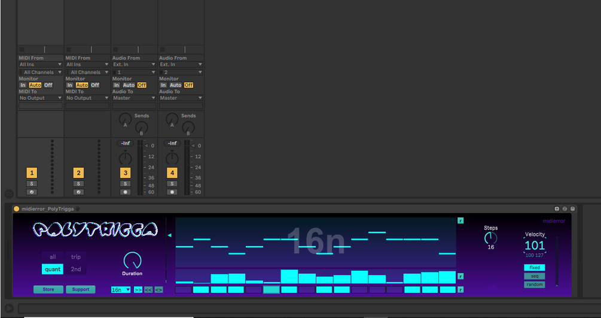Click the 'r' randomize button beside velocity bars
The image size is (601, 318).
tap(460, 276)
